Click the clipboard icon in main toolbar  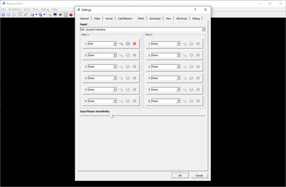coord(66,15)
